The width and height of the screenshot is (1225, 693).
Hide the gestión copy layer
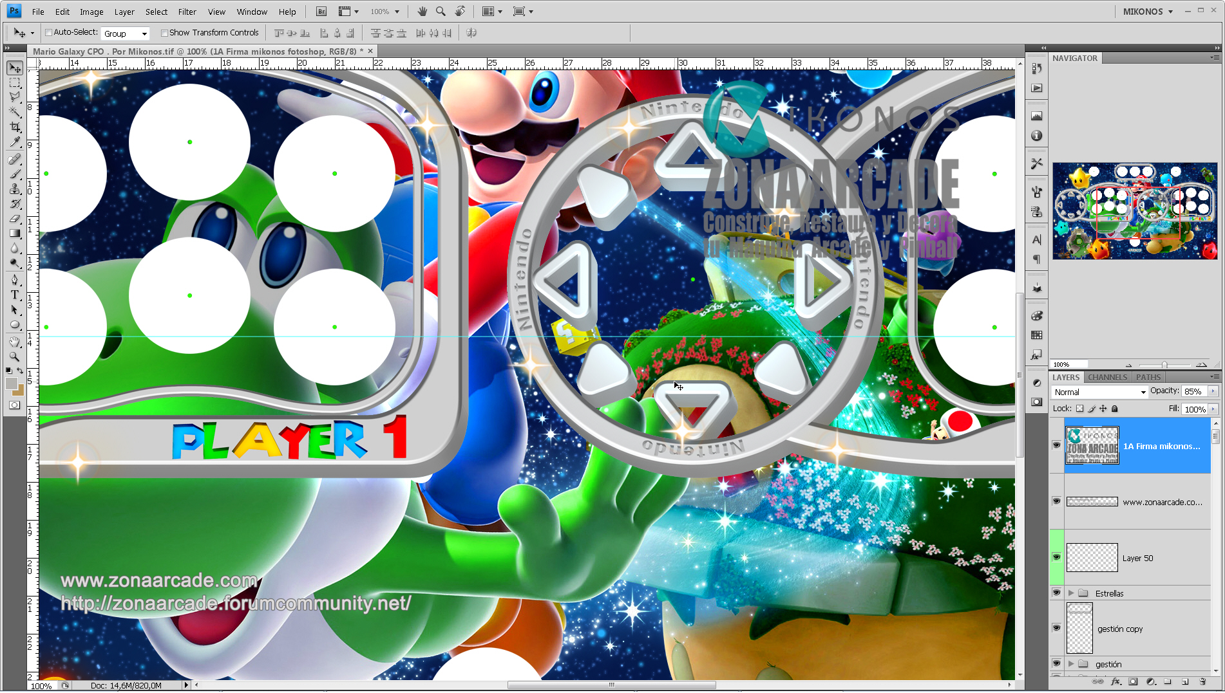1056,628
